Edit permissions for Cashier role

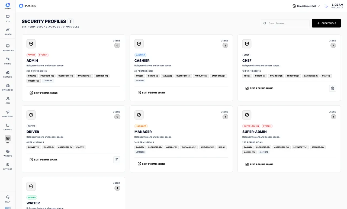(152, 92)
